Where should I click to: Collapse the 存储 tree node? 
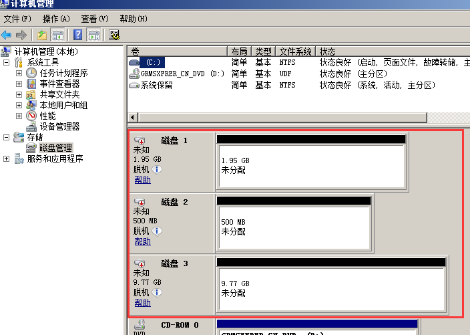click(6, 138)
